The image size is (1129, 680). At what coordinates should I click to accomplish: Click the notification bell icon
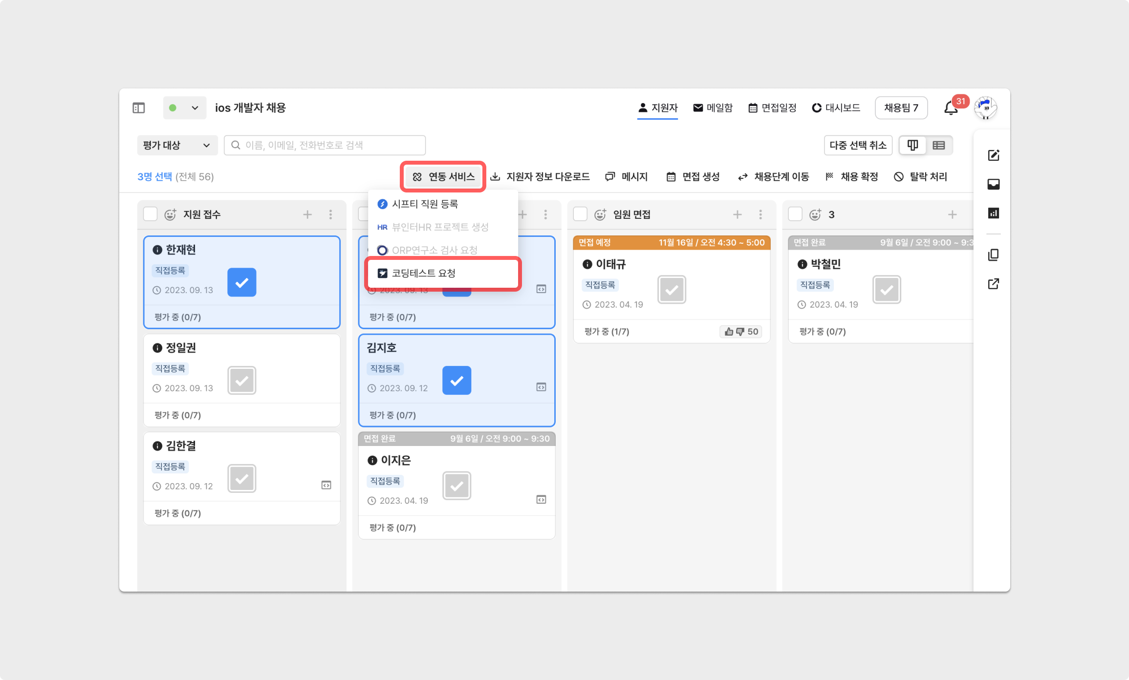pyautogui.click(x=950, y=108)
